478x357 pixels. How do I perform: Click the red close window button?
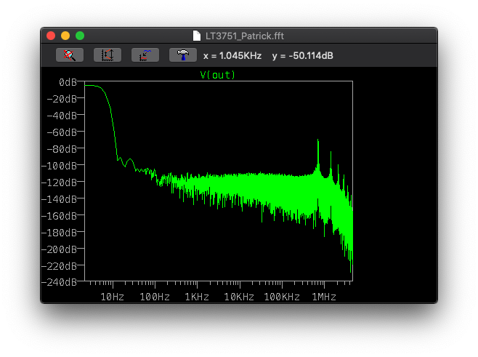coord(51,36)
